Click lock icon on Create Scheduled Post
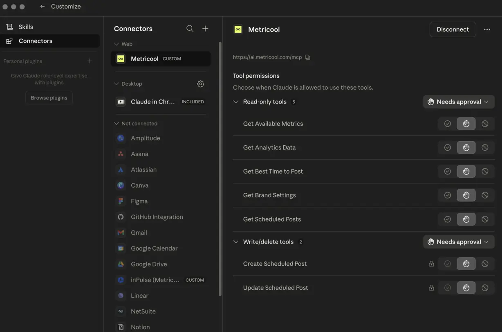Viewport: 502px width, 332px height. [431, 264]
